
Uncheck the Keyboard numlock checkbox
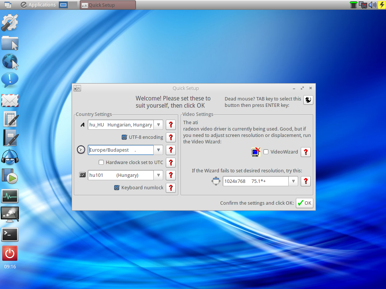coord(117,188)
